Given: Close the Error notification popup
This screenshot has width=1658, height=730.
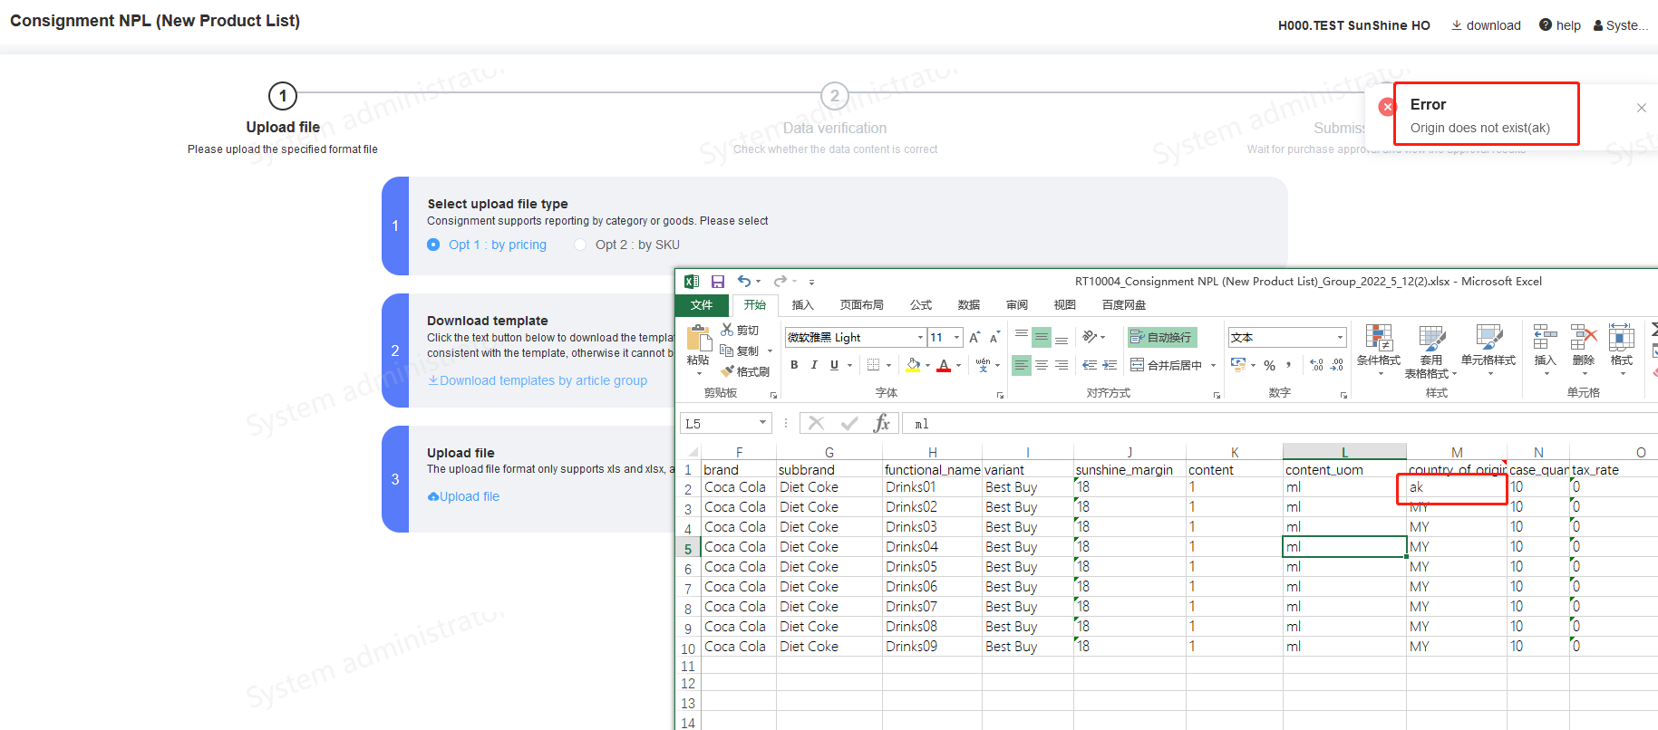Looking at the screenshot, I should click(x=1641, y=108).
